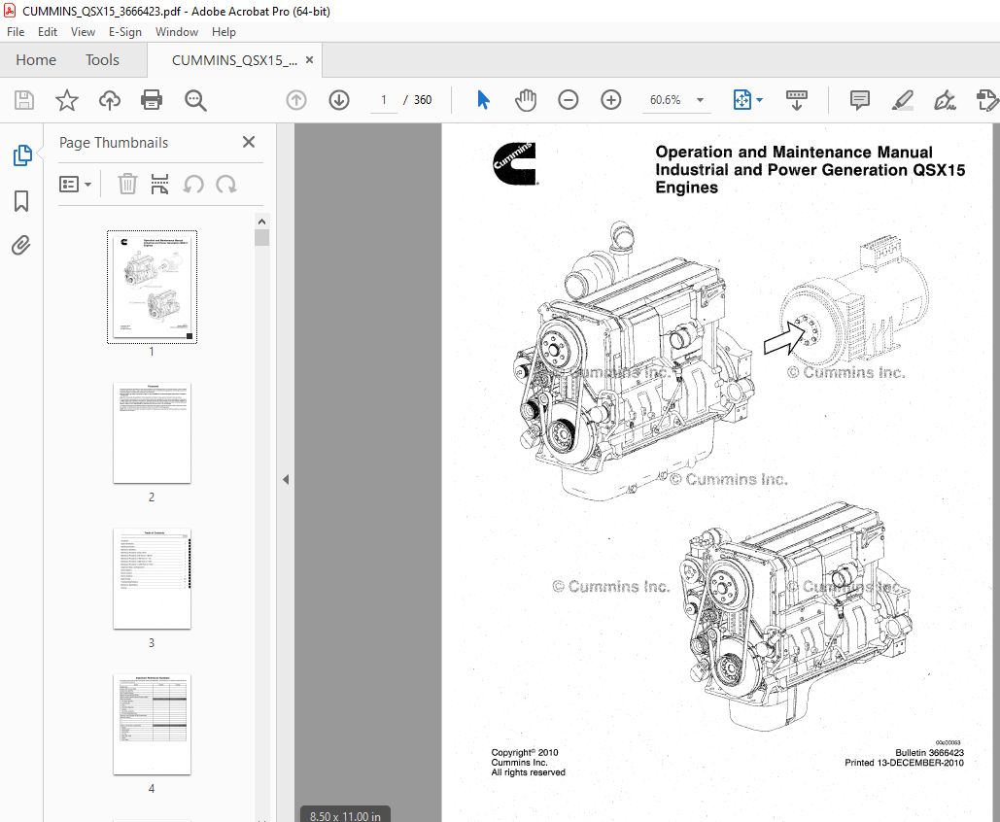Close the Page Thumbnails panel
Screen dimensions: 1000x822
tap(249, 142)
